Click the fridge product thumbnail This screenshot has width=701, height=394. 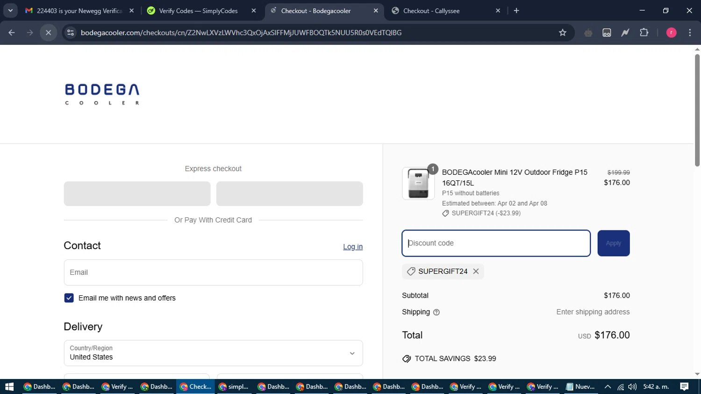[x=418, y=184]
